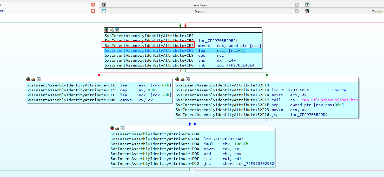Close the Imports tab
The height and width of the screenshot is (177, 384).
(296, 11)
